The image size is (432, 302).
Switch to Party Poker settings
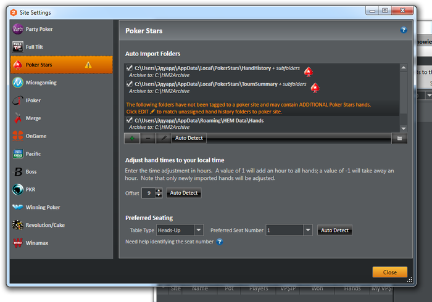point(62,29)
